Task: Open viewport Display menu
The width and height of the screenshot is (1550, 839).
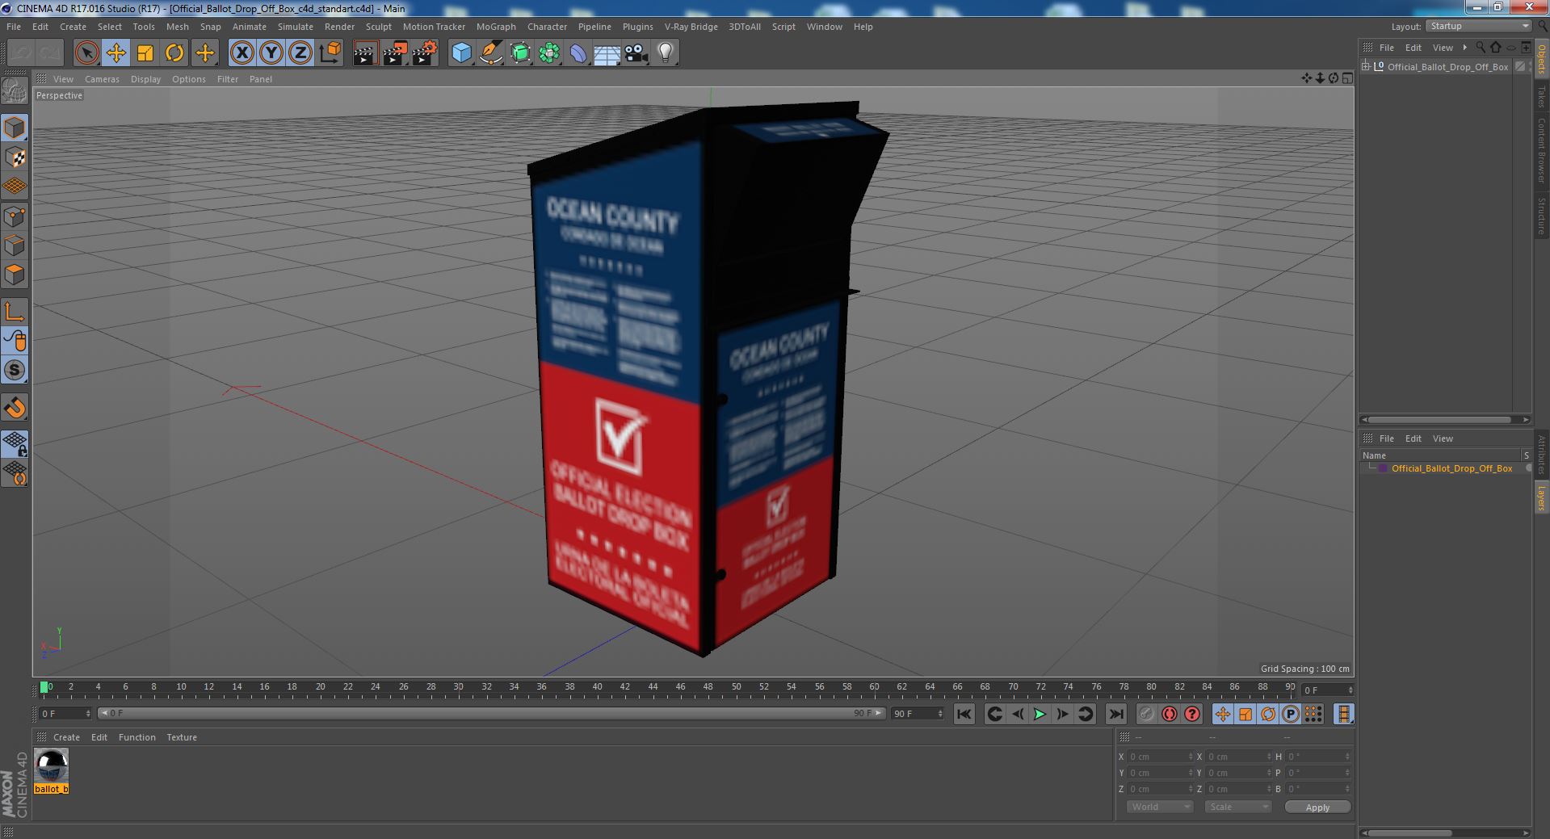Action: pyautogui.click(x=145, y=79)
